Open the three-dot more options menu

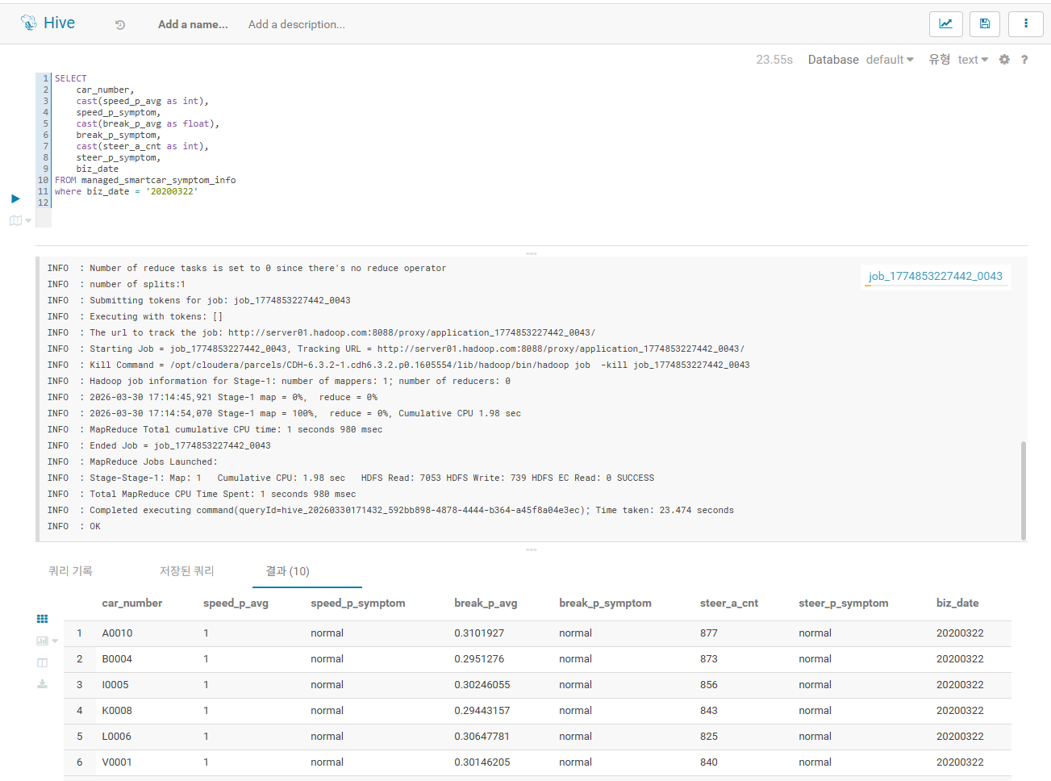point(1026,24)
